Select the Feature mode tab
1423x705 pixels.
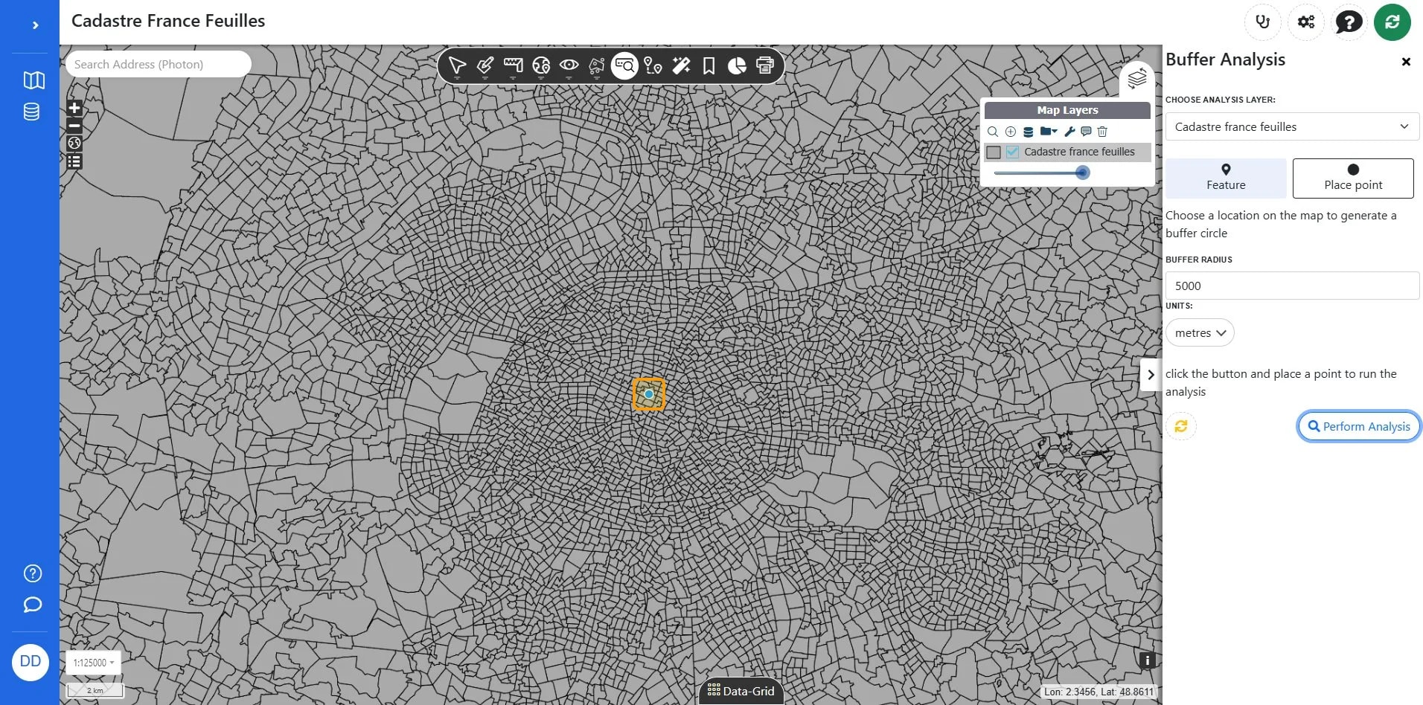click(x=1226, y=178)
